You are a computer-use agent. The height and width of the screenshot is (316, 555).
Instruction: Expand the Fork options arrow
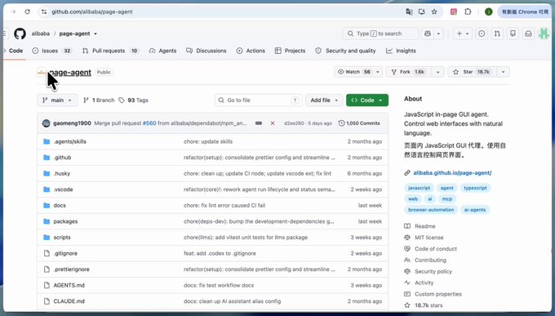coord(437,72)
